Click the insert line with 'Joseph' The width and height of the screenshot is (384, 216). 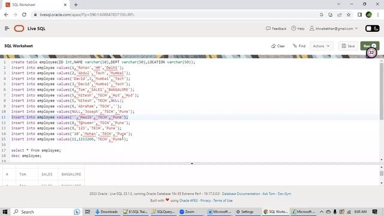(73, 112)
